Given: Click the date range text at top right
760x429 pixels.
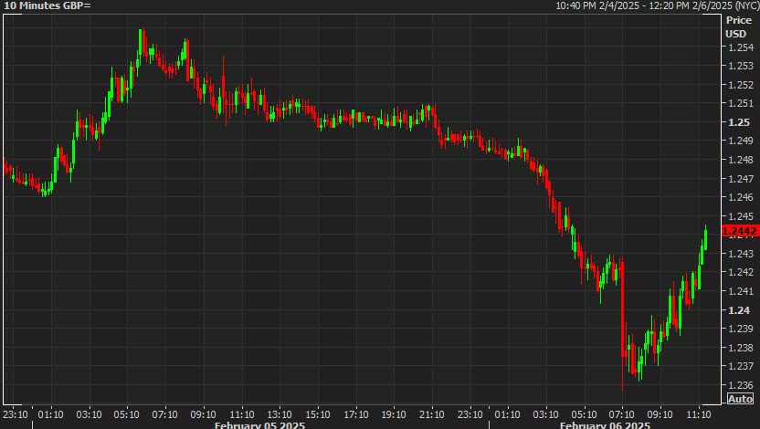Looking at the screenshot, I should (657, 5).
